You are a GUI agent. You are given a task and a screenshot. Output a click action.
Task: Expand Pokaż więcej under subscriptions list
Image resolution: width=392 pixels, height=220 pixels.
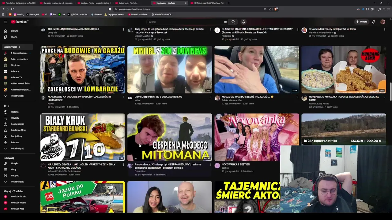tap(17, 96)
